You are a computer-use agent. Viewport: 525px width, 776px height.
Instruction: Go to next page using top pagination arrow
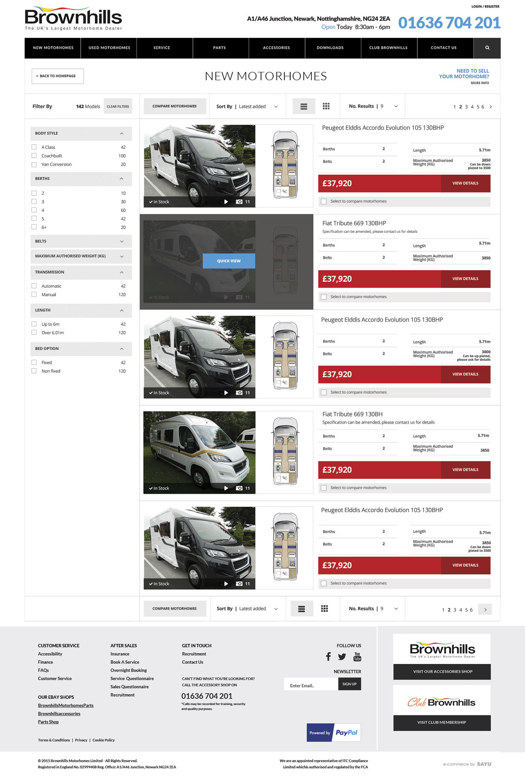[491, 107]
